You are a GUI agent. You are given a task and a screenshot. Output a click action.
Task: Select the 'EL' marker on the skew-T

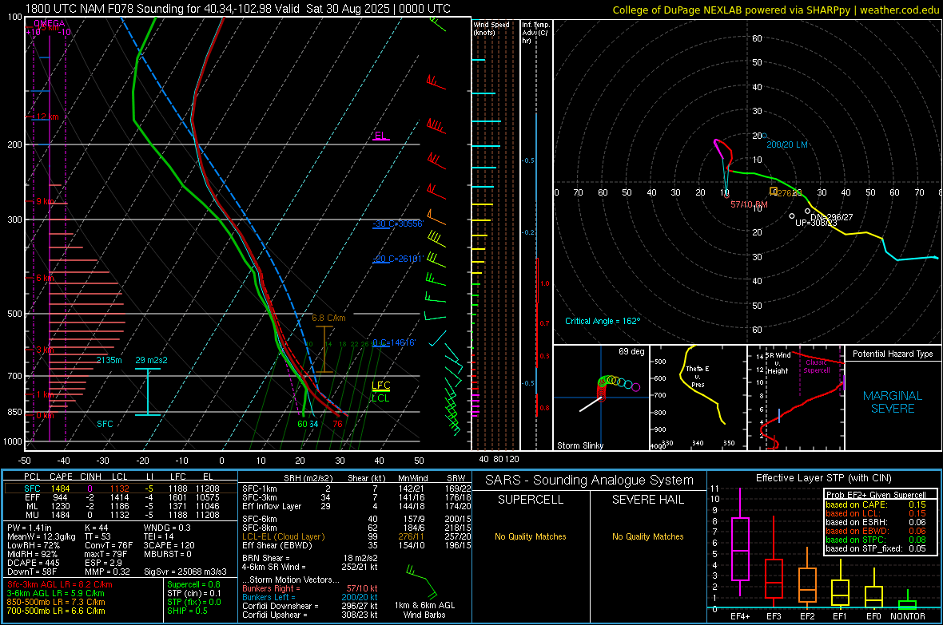tap(380, 135)
